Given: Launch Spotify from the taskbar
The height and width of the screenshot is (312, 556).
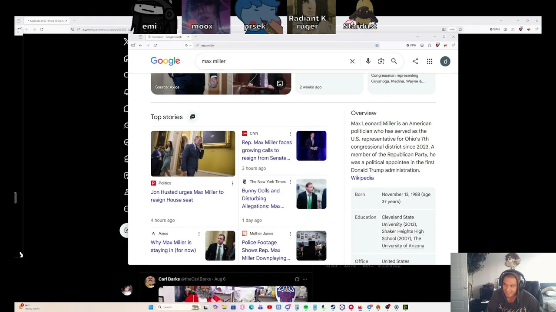Looking at the screenshot, I should coord(306,307).
